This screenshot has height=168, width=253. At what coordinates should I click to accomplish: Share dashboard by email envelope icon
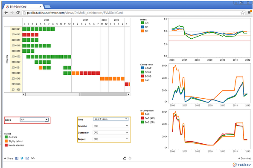tap(27, 158)
